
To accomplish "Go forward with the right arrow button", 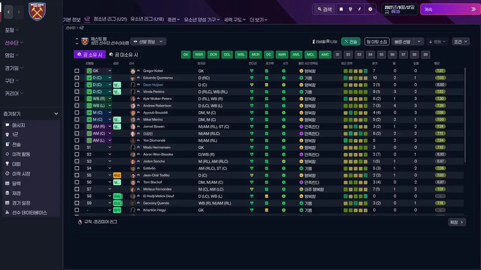I will pyautogui.click(x=19, y=12).
